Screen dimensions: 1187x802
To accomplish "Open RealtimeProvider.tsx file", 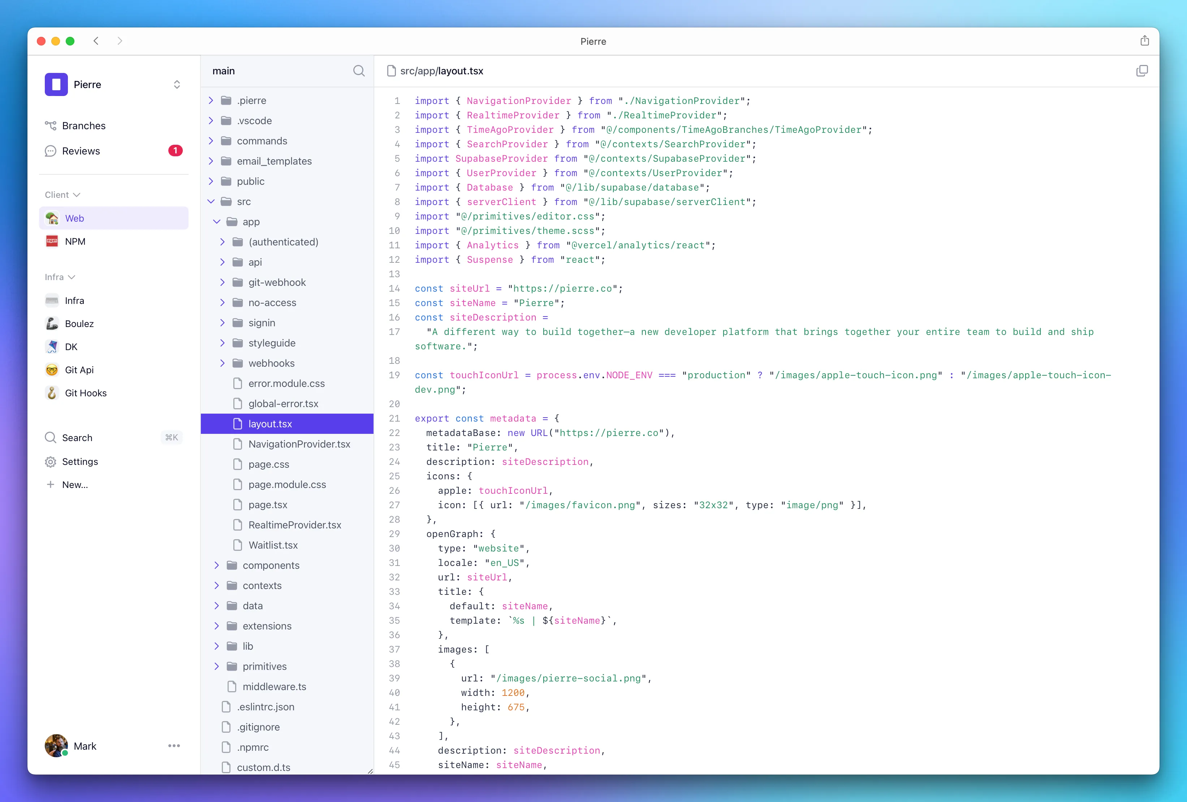I will (x=287, y=525).
